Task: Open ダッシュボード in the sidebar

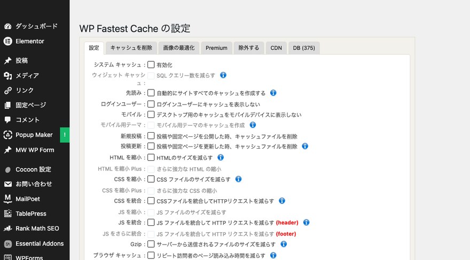Action: tap(36, 26)
